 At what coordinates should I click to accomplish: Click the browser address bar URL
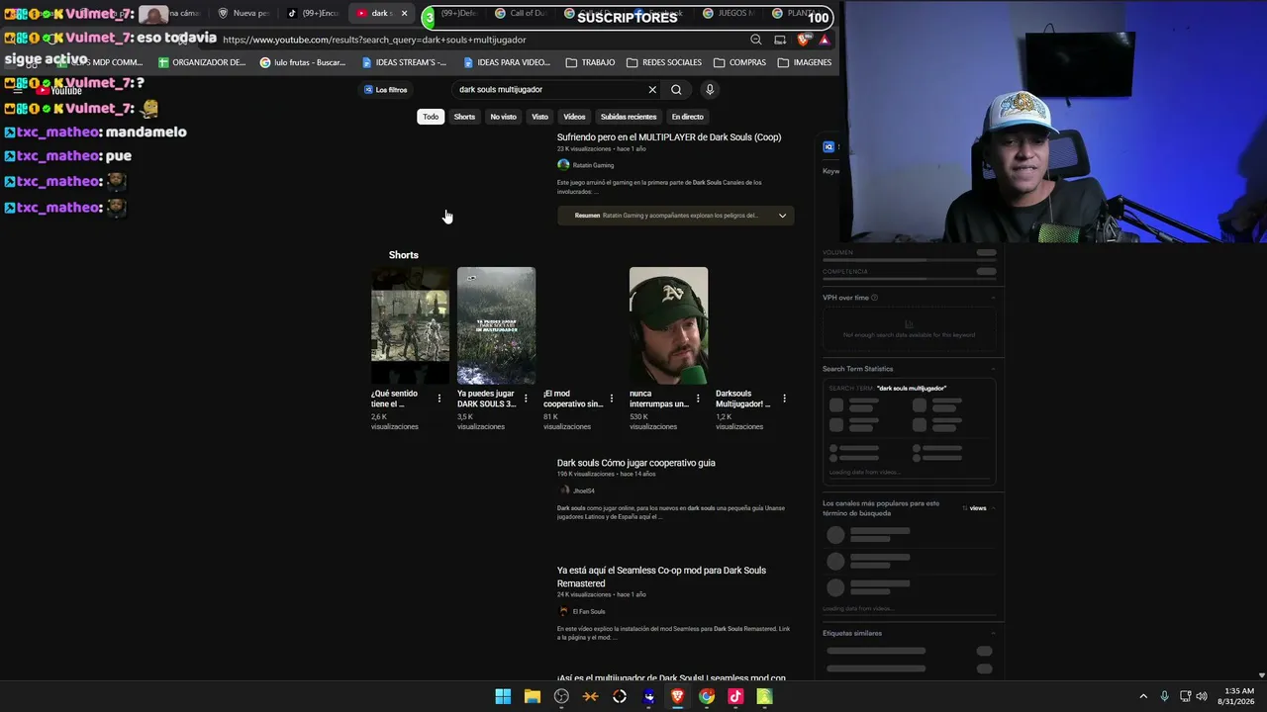coord(374,40)
